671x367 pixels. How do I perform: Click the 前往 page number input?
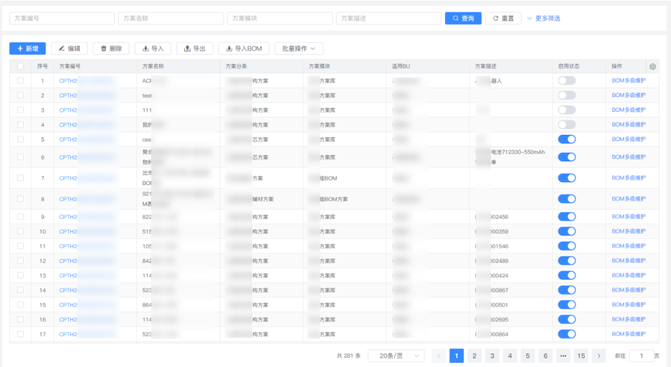click(x=641, y=356)
